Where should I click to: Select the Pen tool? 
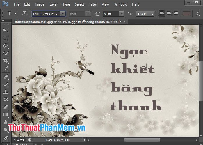[6, 138]
